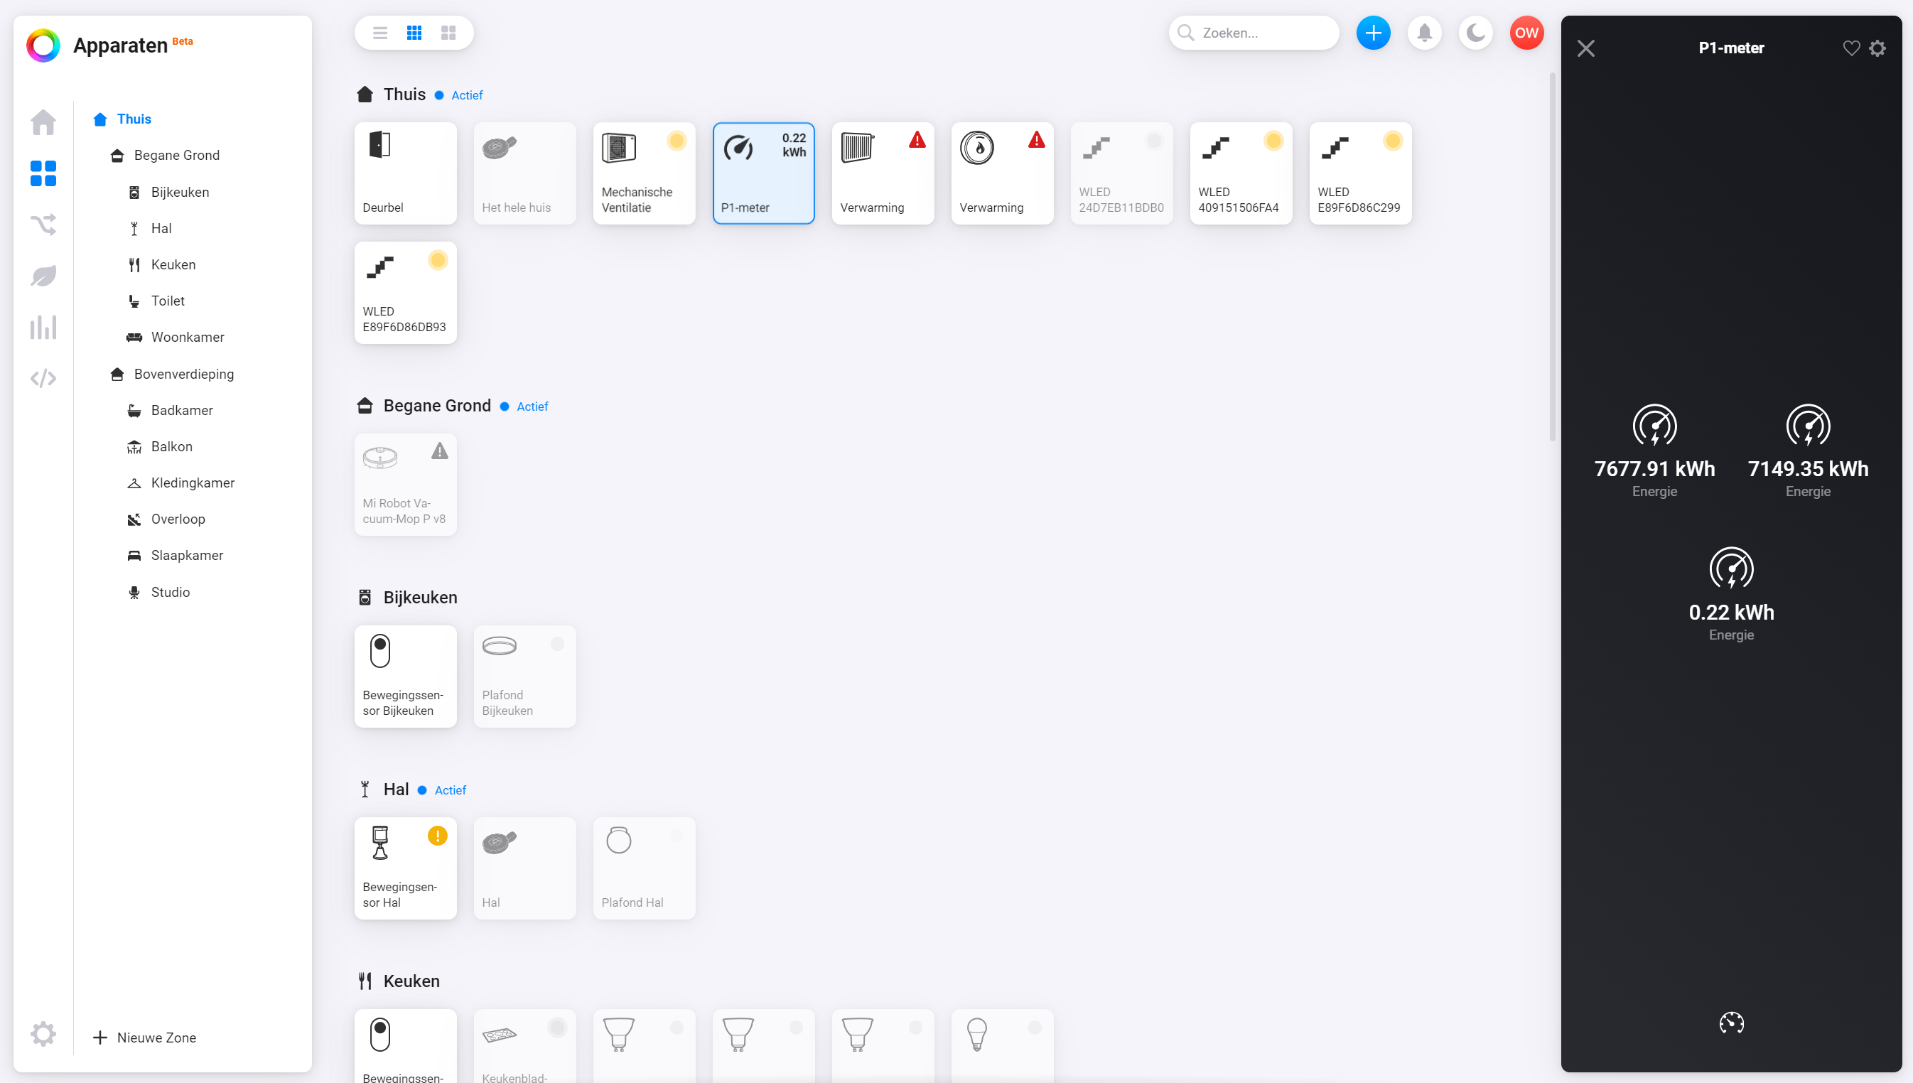Open the developer code icon in sidebar
Image resolution: width=1913 pixels, height=1083 pixels.
pyautogui.click(x=43, y=379)
